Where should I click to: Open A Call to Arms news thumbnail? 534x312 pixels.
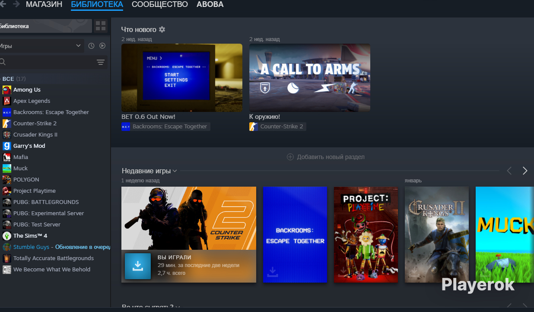click(310, 78)
